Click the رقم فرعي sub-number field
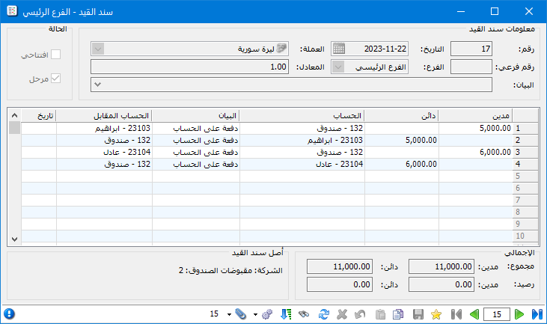This screenshot has width=547, height=324. point(471,67)
